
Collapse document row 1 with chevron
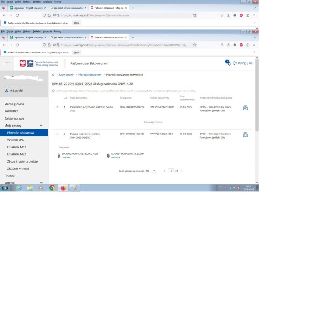[x=58, y=107]
